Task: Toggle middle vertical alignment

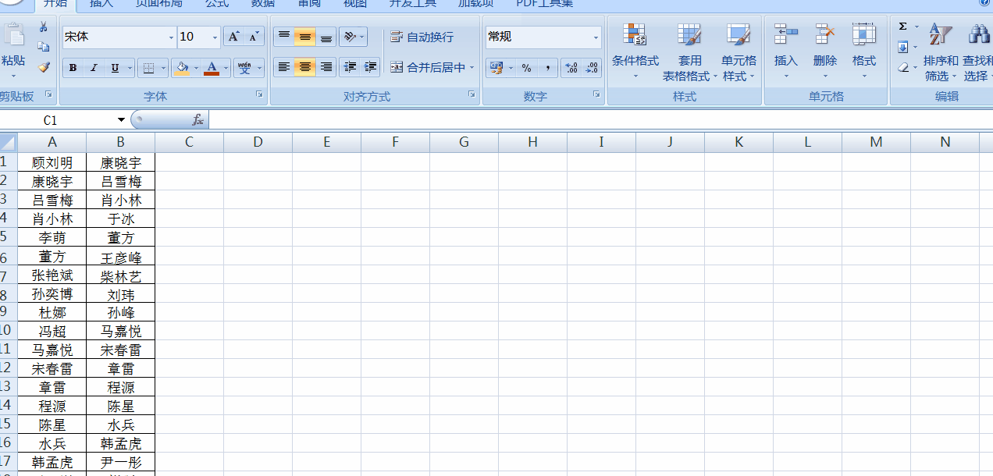Action: pos(305,37)
